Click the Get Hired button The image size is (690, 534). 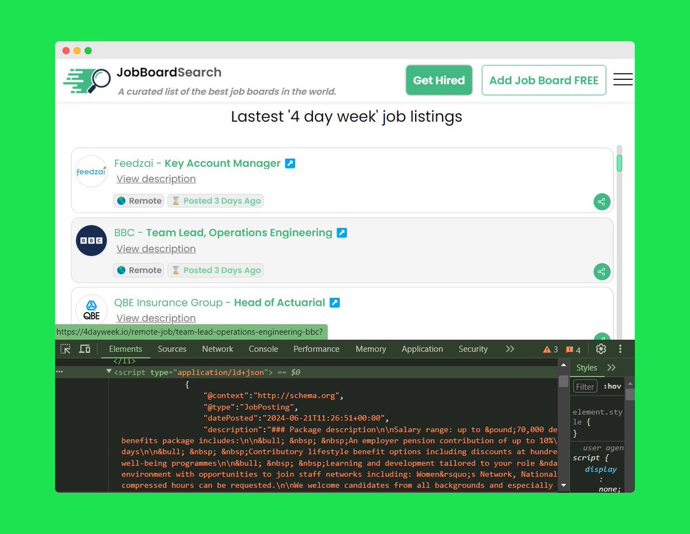click(x=439, y=80)
